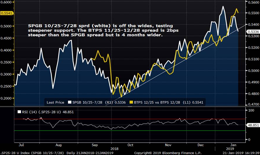Click the Oct label on time axis
The height and width of the screenshot is (155, 260).
coord(130,145)
